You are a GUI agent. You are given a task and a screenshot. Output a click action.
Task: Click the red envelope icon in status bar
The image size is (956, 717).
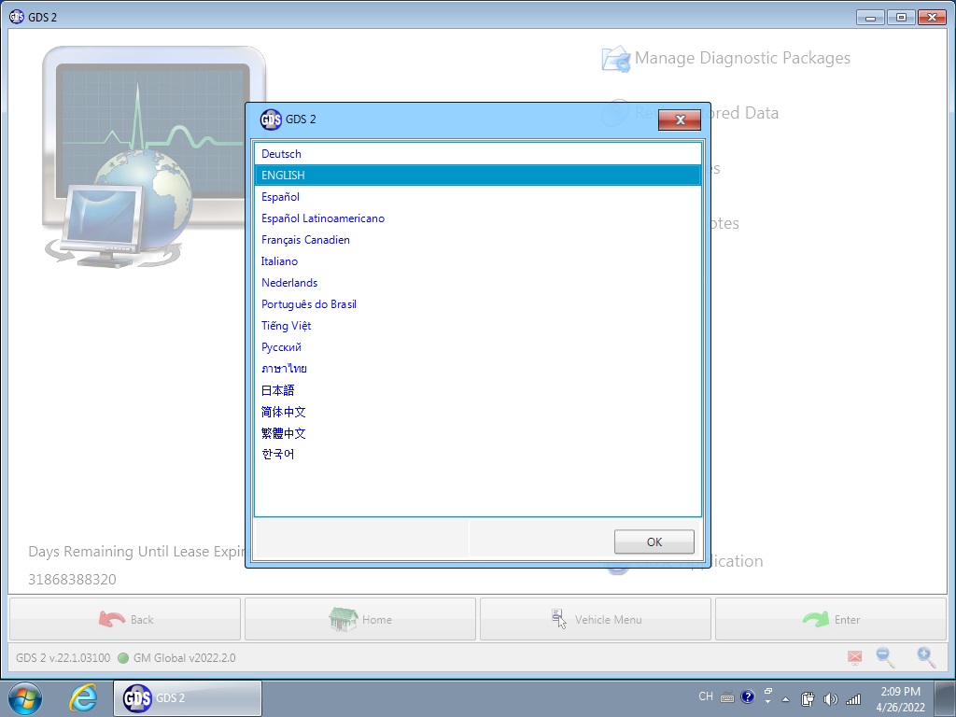tap(854, 658)
